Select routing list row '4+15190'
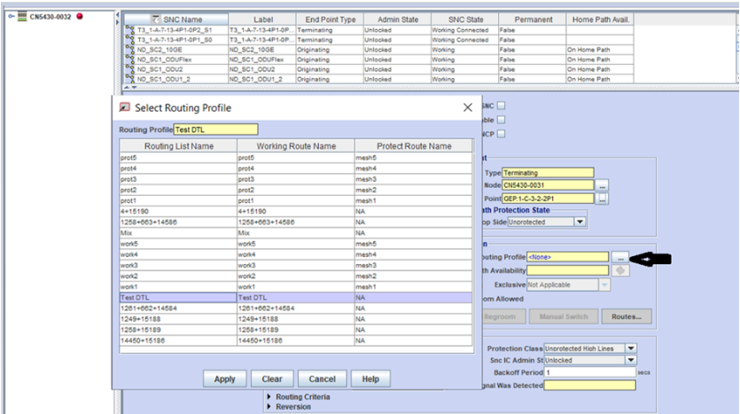 pyautogui.click(x=296, y=212)
